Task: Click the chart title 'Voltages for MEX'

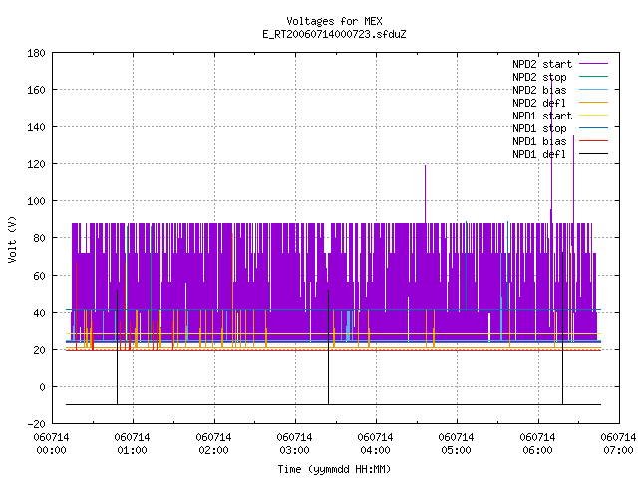Action: [334, 21]
